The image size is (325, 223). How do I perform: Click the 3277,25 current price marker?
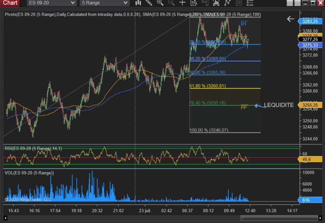coord(310,39)
